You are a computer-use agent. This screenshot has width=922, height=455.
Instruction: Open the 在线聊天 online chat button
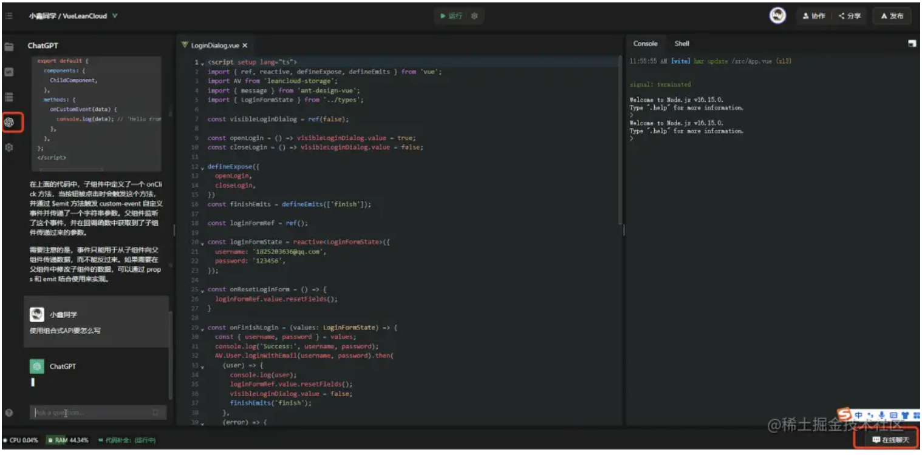point(890,439)
